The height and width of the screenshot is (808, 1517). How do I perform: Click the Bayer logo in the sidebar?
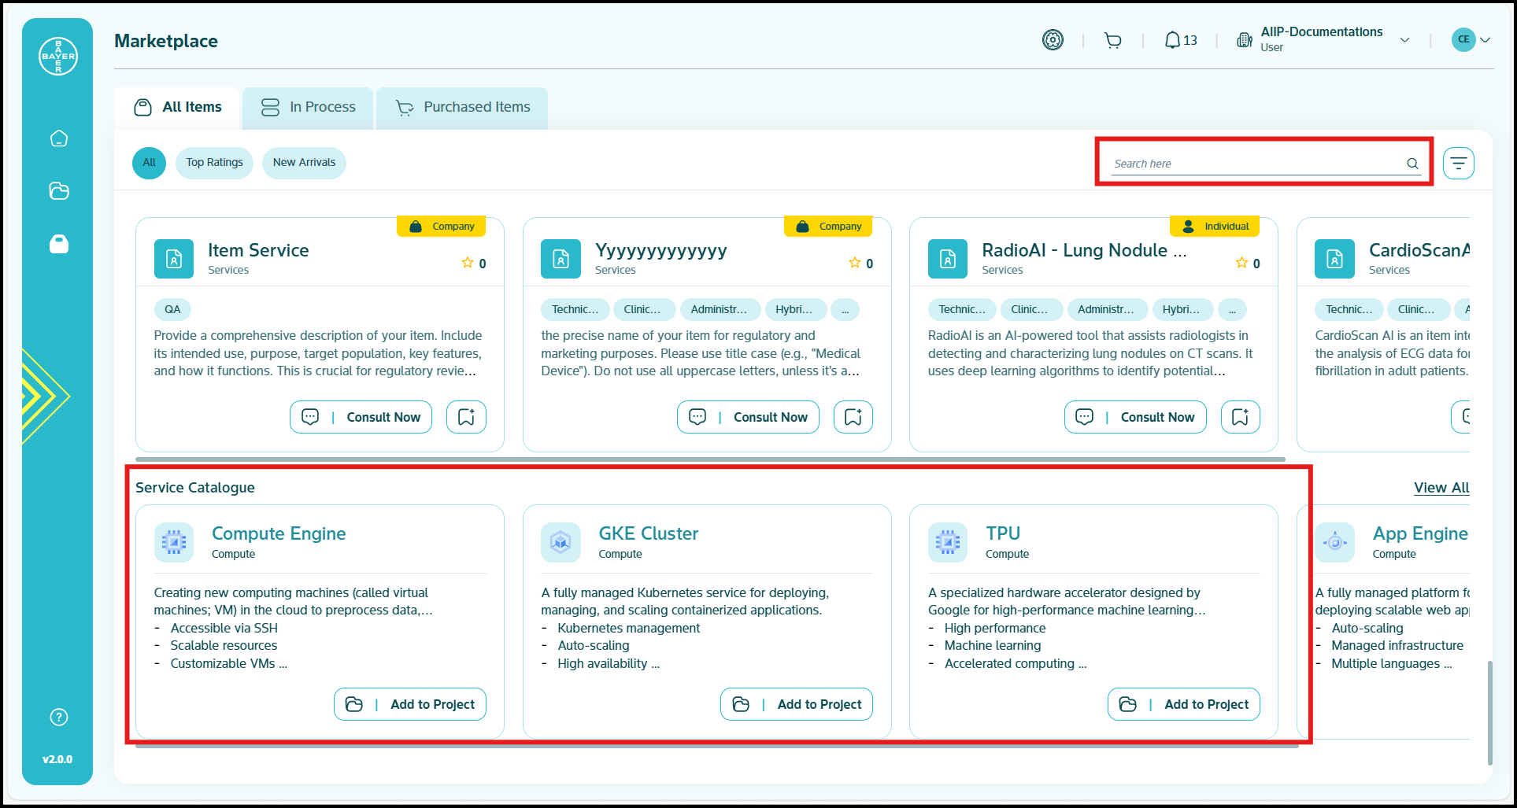click(x=58, y=57)
